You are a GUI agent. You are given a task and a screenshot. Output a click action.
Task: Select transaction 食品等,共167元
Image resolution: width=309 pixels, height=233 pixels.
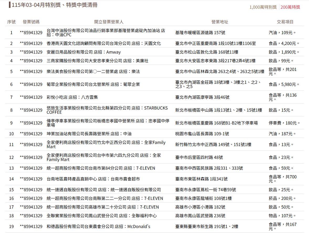pos(282,226)
